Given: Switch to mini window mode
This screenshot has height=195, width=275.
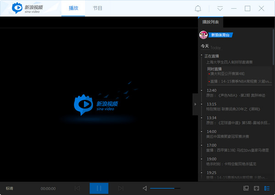Looking at the screenshot, I should pos(246,188).
